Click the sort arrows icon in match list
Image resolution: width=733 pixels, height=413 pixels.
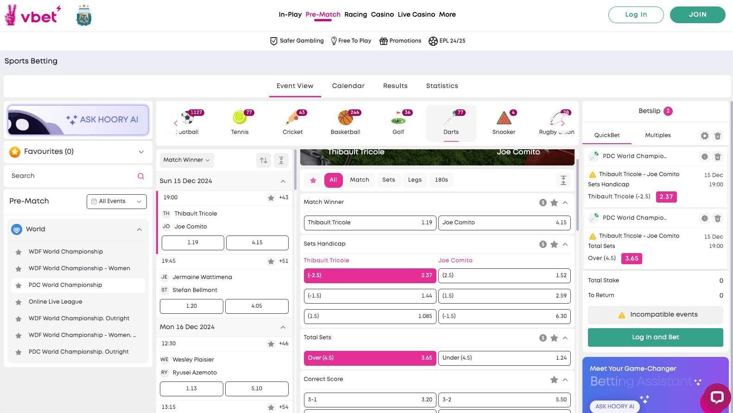tap(264, 160)
